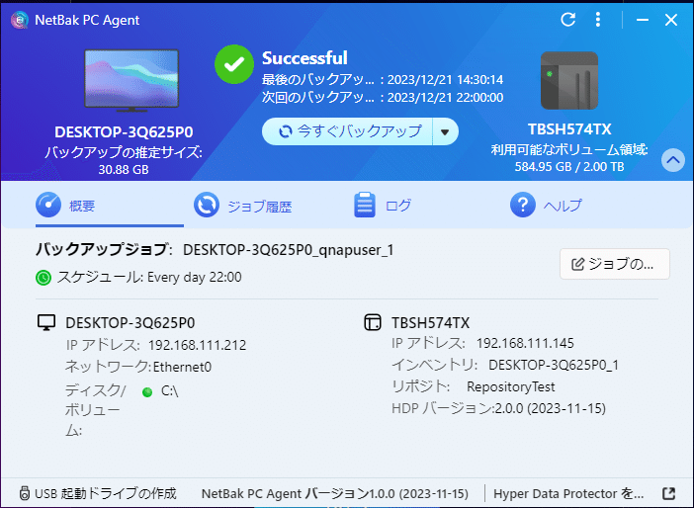Open the backup-now dropdown arrow

coord(445,131)
